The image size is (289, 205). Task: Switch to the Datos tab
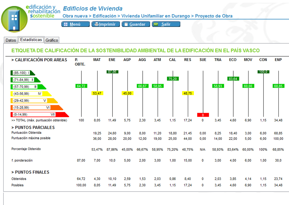(11, 40)
